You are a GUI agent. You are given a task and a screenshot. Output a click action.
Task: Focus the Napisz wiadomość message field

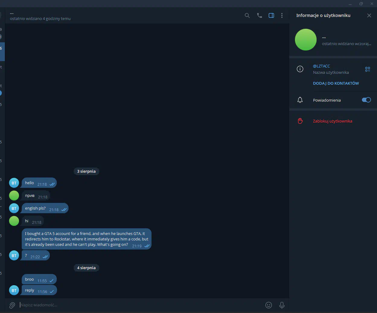[140, 305]
